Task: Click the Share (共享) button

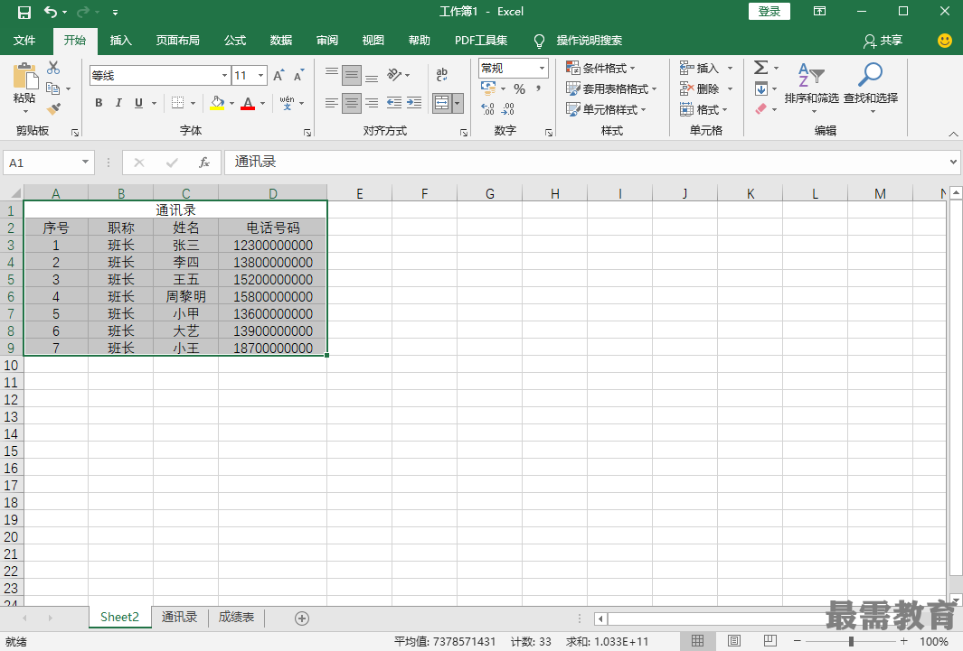Action: 883,41
